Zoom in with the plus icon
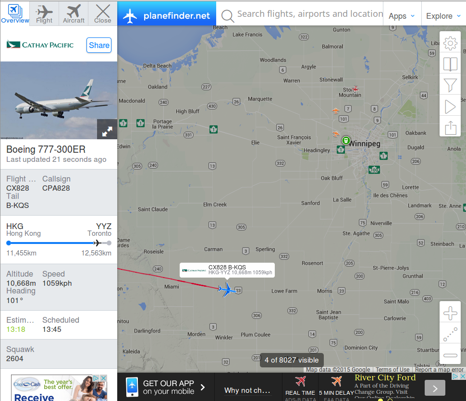Viewport: 466px width, 401px height. [450, 313]
